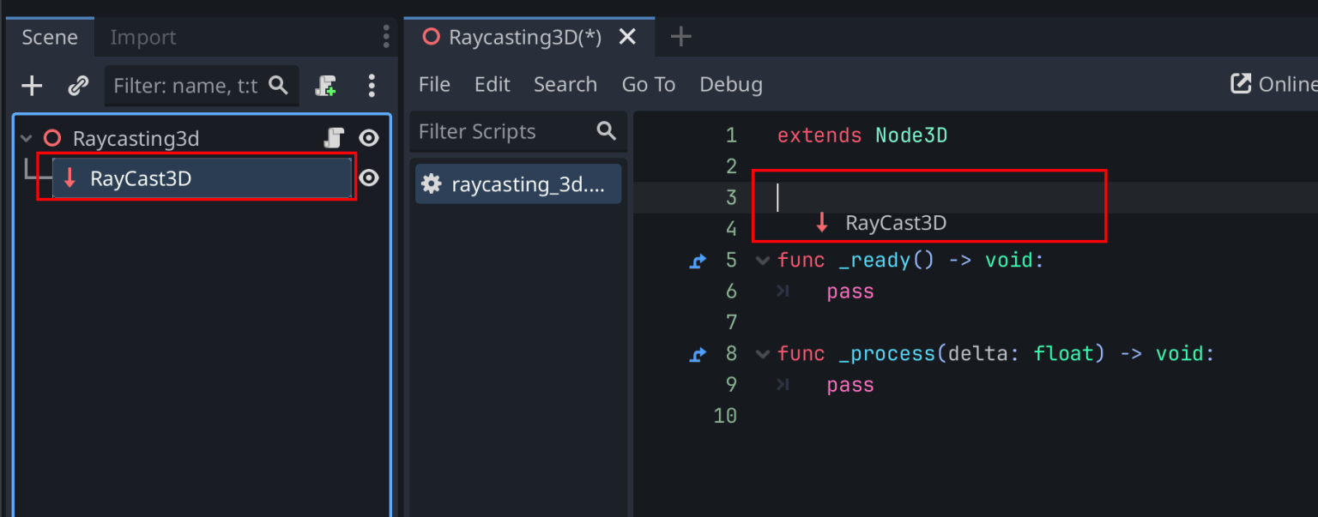Add a new child node

pyautogui.click(x=32, y=86)
